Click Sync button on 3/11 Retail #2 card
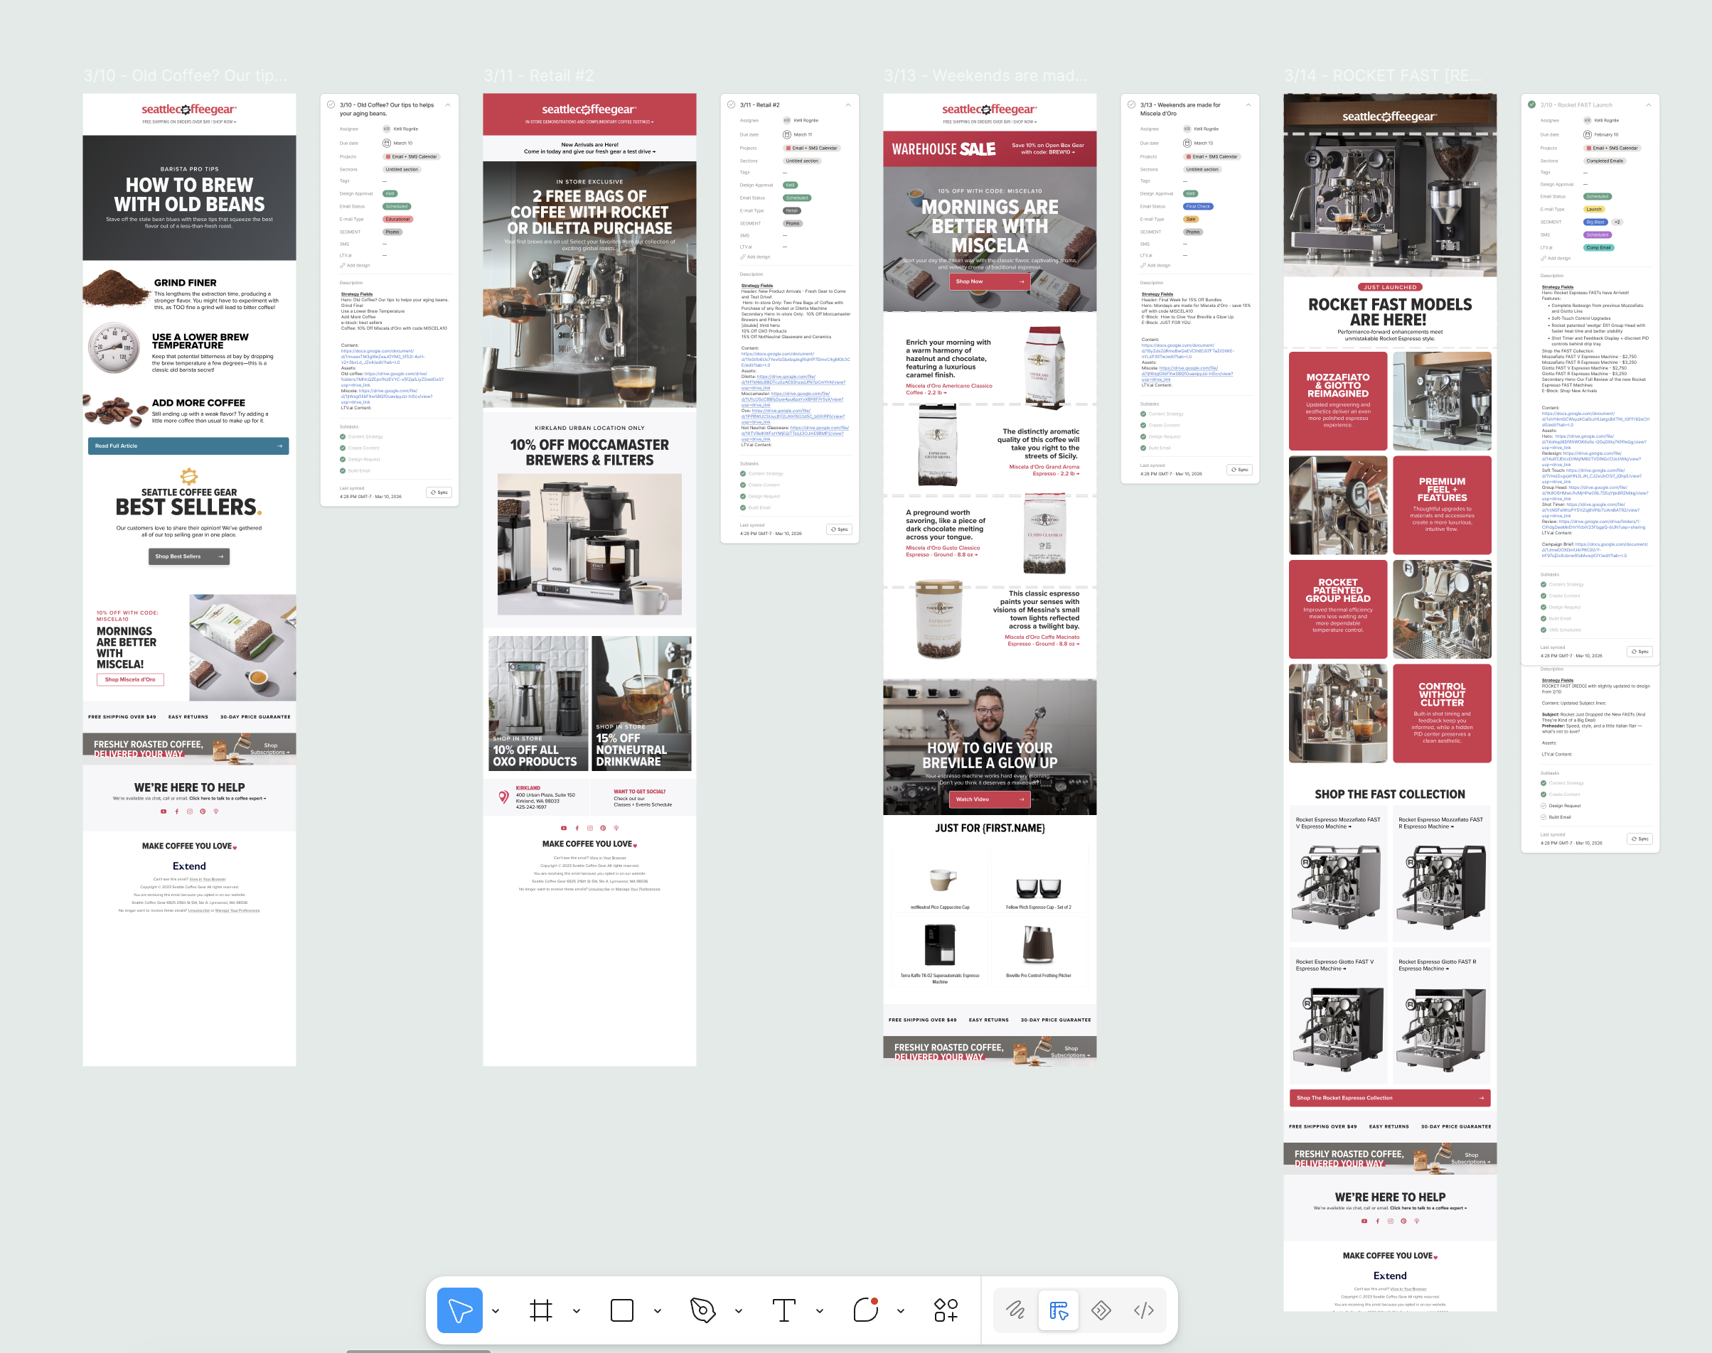Image resolution: width=1712 pixels, height=1353 pixels. (x=840, y=529)
